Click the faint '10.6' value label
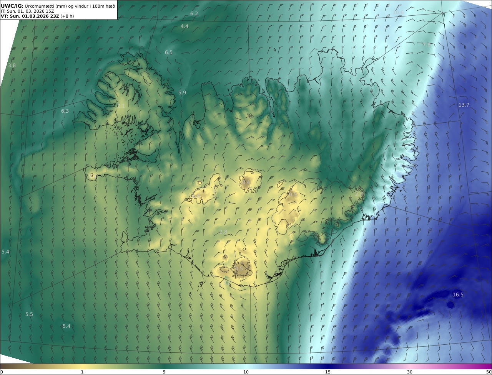 [398, 12]
